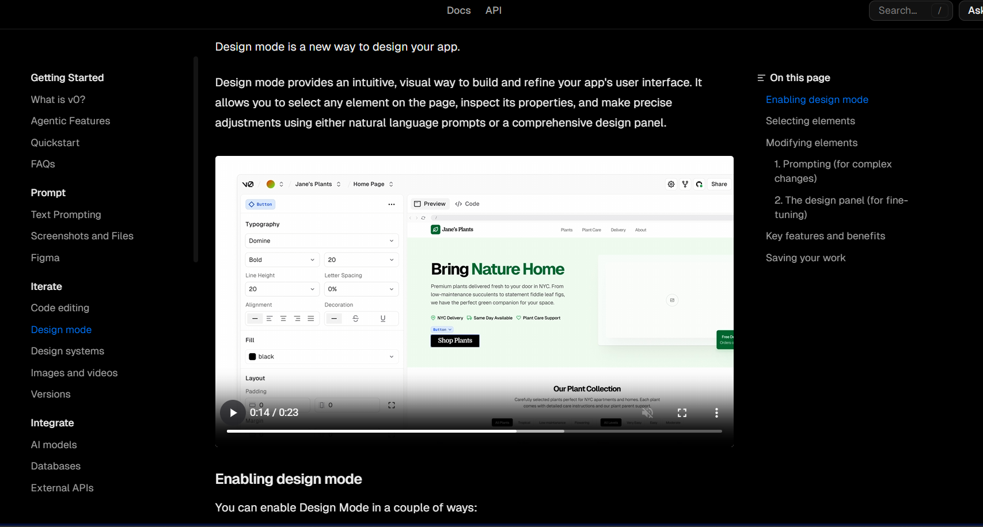Open the Bold font weight dropdown
This screenshot has width=983, height=527.
tap(282, 259)
